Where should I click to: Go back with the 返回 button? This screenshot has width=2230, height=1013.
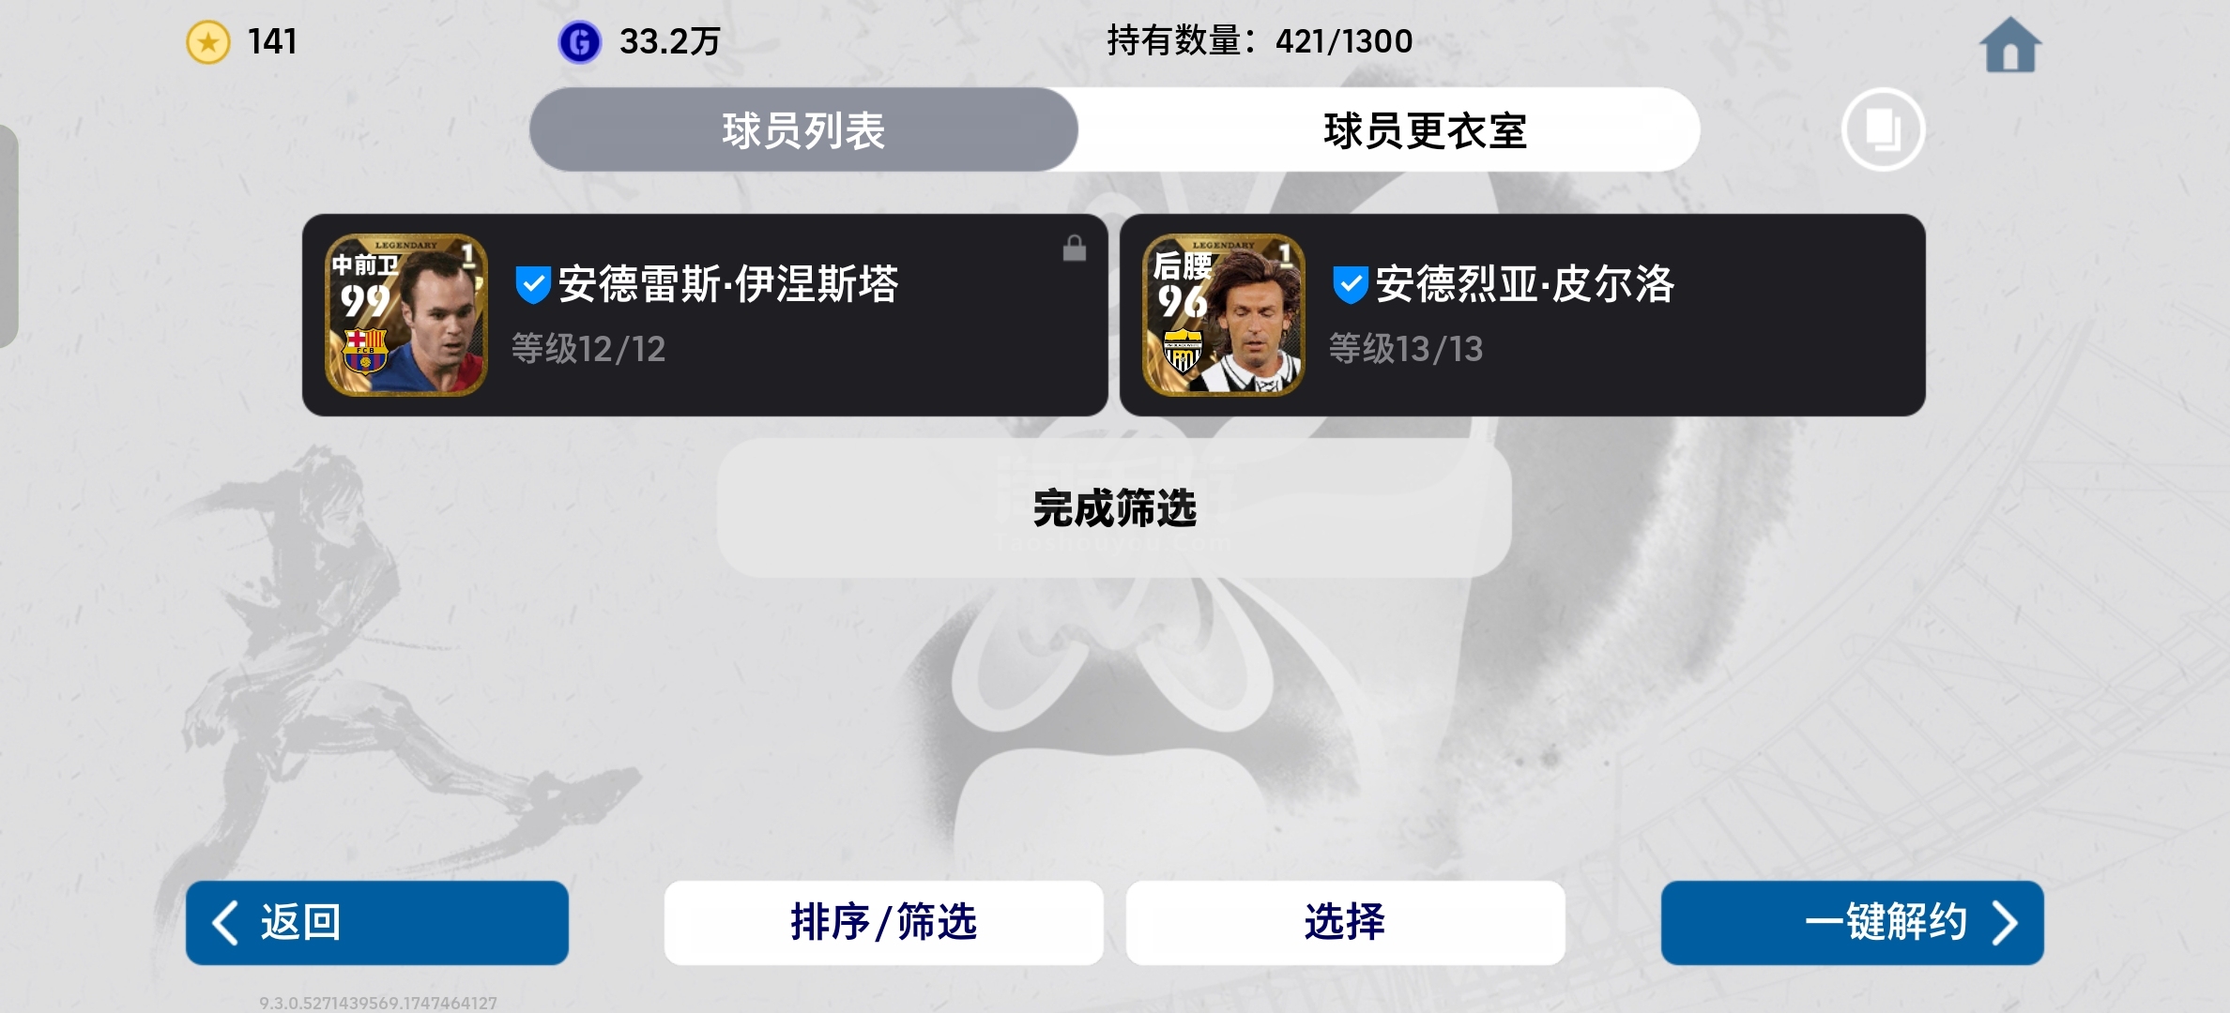pyautogui.click(x=376, y=923)
